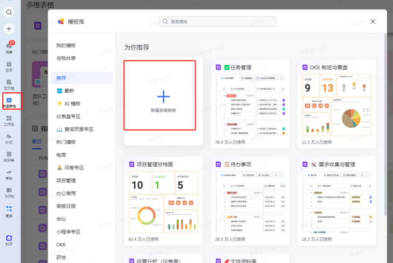
Task: Open 扣子 in the sidebar
Action: point(9,240)
